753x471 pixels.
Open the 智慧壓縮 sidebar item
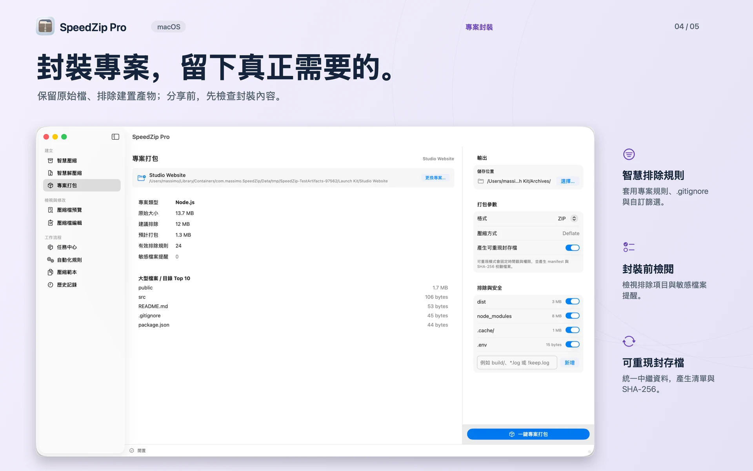tap(82, 161)
